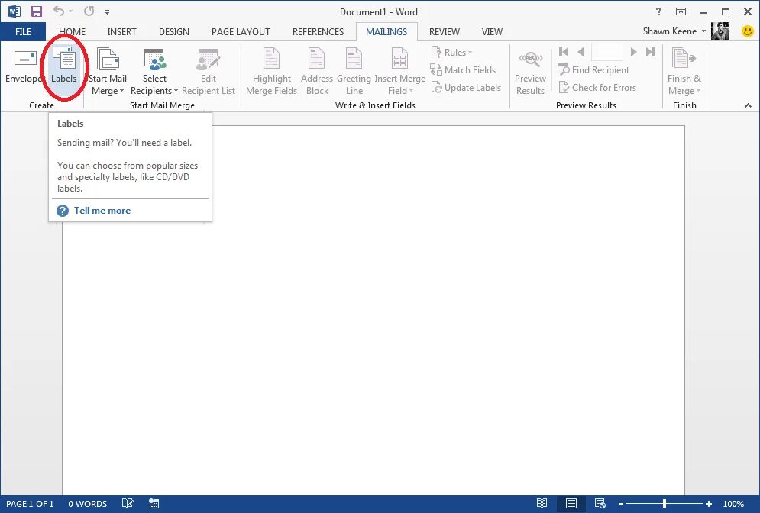The image size is (760, 513).
Task: Click the Word application icon
Action: (x=14, y=11)
